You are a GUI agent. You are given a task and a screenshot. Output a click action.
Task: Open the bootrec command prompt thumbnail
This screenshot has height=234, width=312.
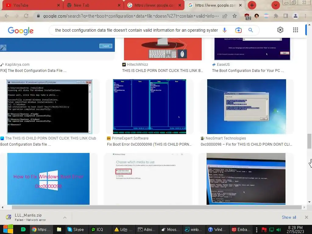pyautogui.click(x=49, y=106)
